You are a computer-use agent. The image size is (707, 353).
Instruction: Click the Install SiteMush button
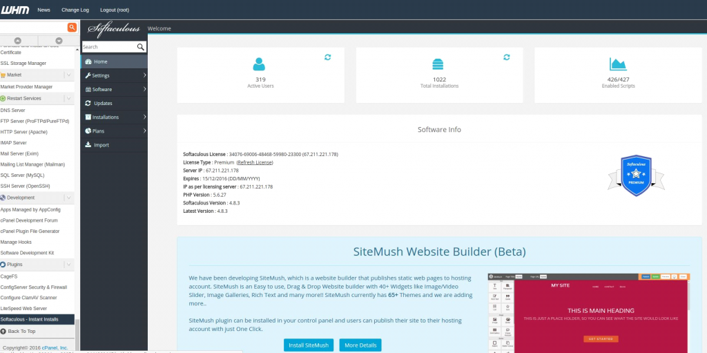tap(309, 345)
